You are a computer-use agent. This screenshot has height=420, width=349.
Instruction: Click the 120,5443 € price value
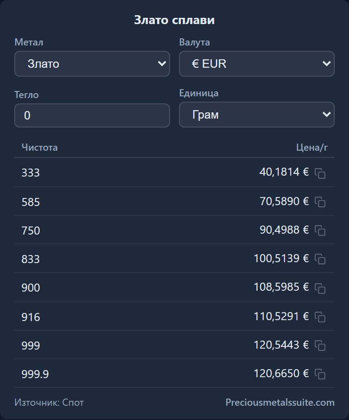pos(281,345)
